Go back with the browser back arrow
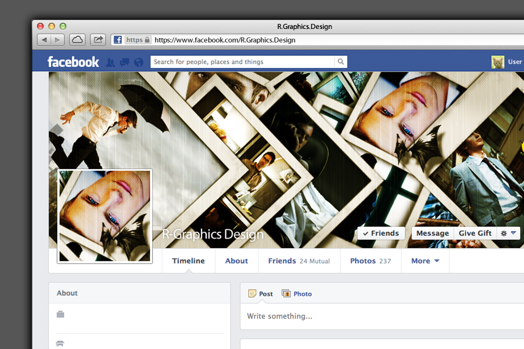Screen dimensions: 524x349 tap(44, 40)
